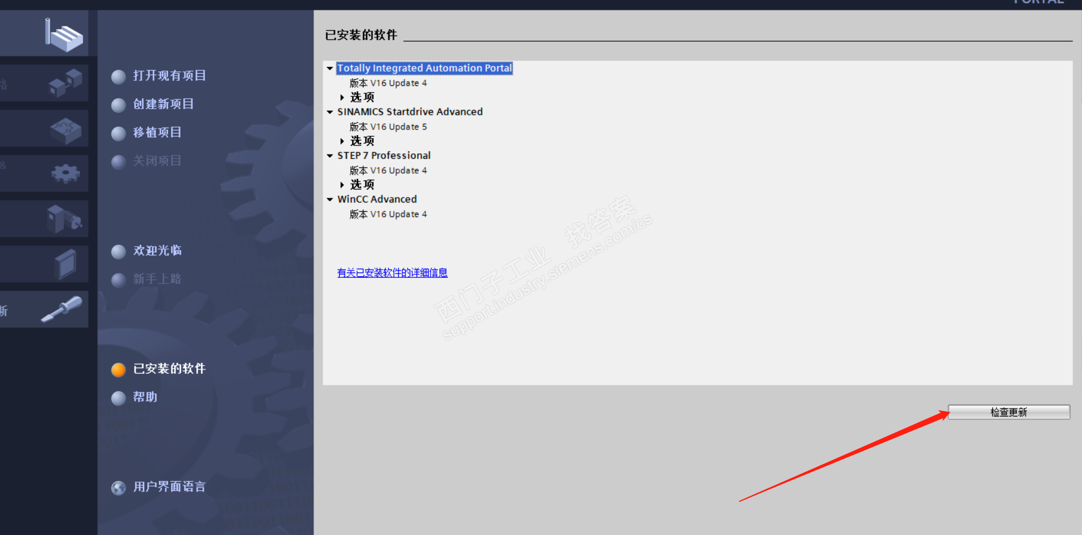
Task: Select the 移植项目 menu entry
Action: click(x=157, y=133)
